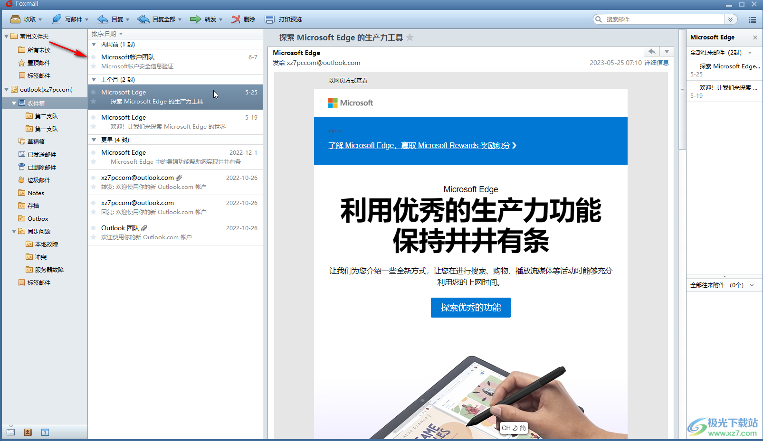The width and height of the screenshot is (763, 441).
Task: Open the 已发送邮件 sent folder
Action: click(37, 154)
